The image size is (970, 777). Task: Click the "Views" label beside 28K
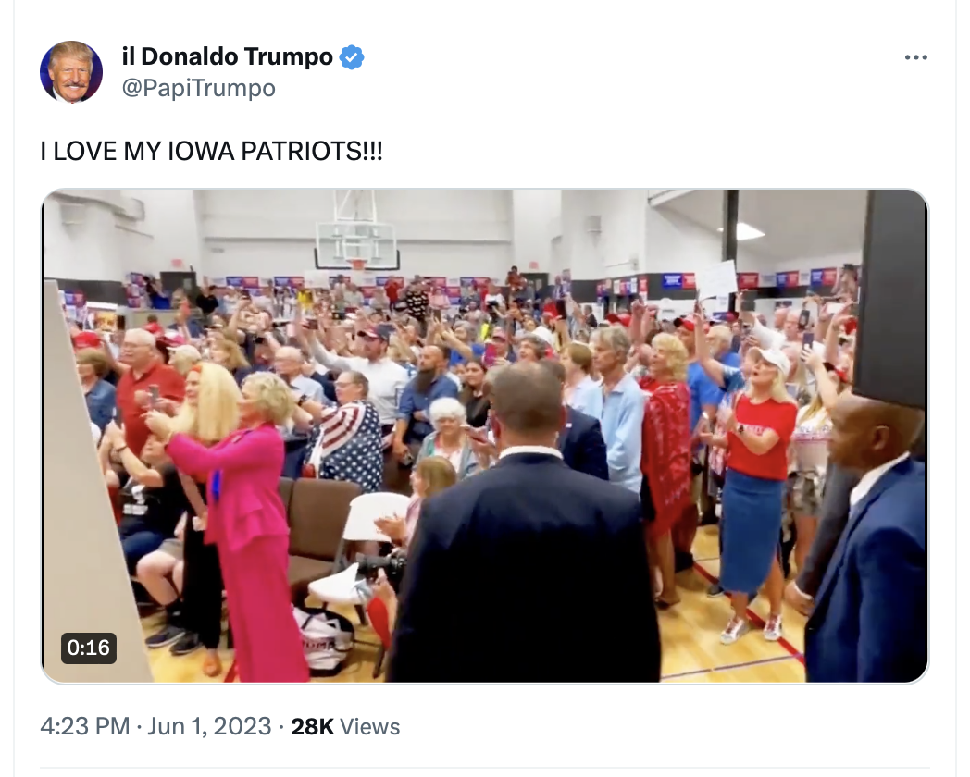370,726
